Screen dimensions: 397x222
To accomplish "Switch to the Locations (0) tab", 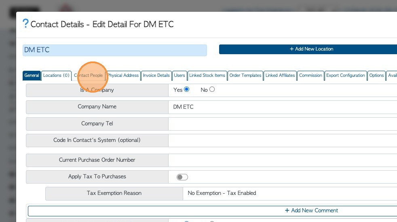I will [x=57, y=76].
